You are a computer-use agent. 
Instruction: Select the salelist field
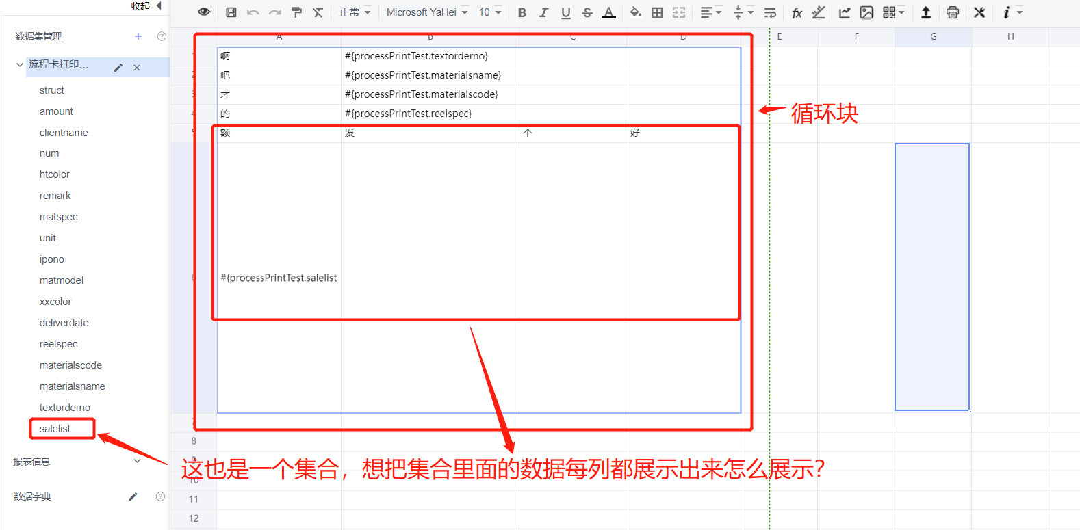55,429
